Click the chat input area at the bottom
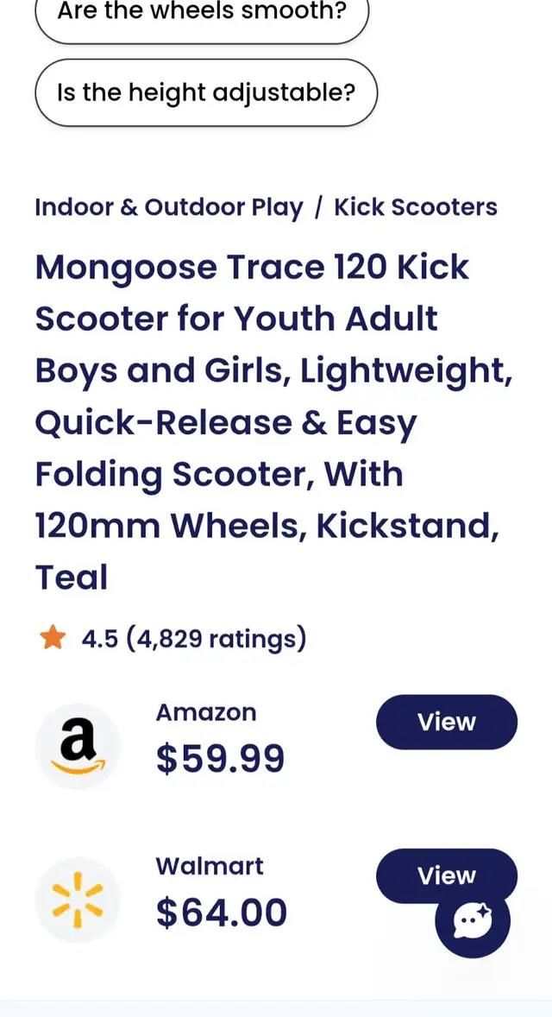Image resolution: width=552 pixels, height=1017 pixels. (276, 1012)
